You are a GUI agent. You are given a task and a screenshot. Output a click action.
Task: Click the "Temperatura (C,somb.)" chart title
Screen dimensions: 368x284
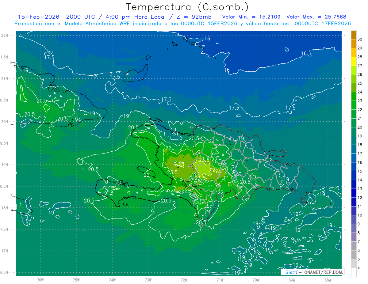pos(187,7)
